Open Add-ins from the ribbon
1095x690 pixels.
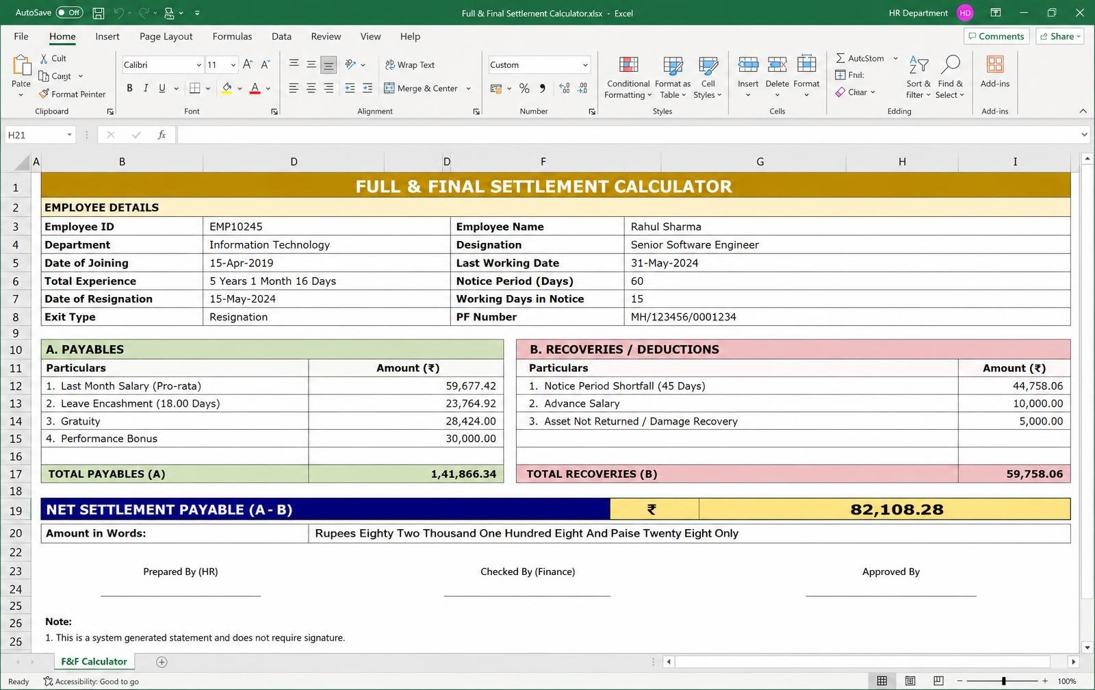point(995,72)
